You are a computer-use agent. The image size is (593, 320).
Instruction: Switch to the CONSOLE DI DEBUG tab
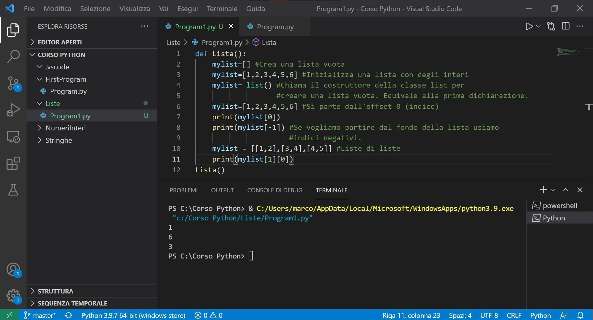point(275,190)
